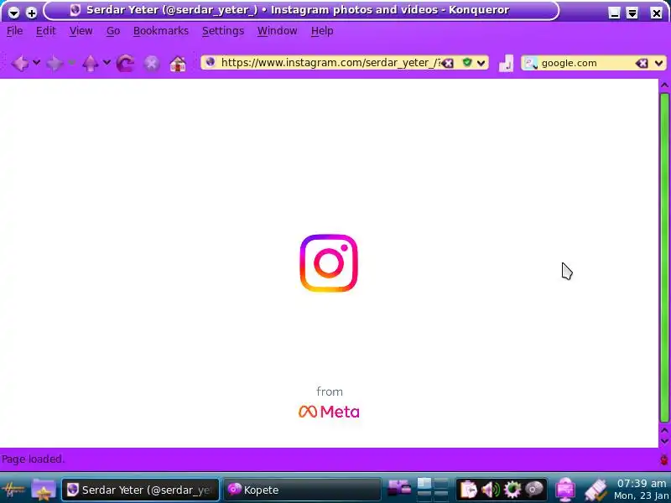Reload the Instagram page
671x503 pixels.
(125, 64)
